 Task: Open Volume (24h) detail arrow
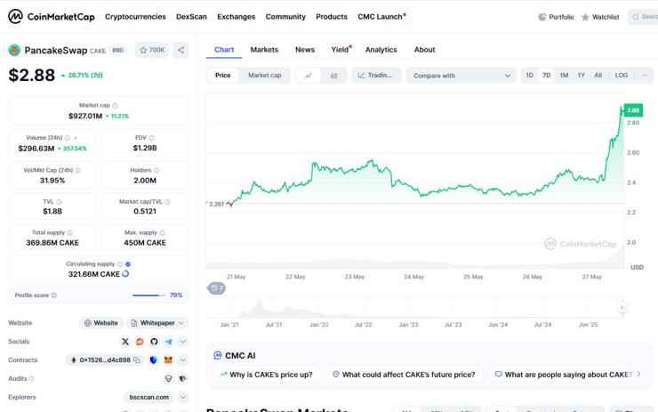[76, 138]
